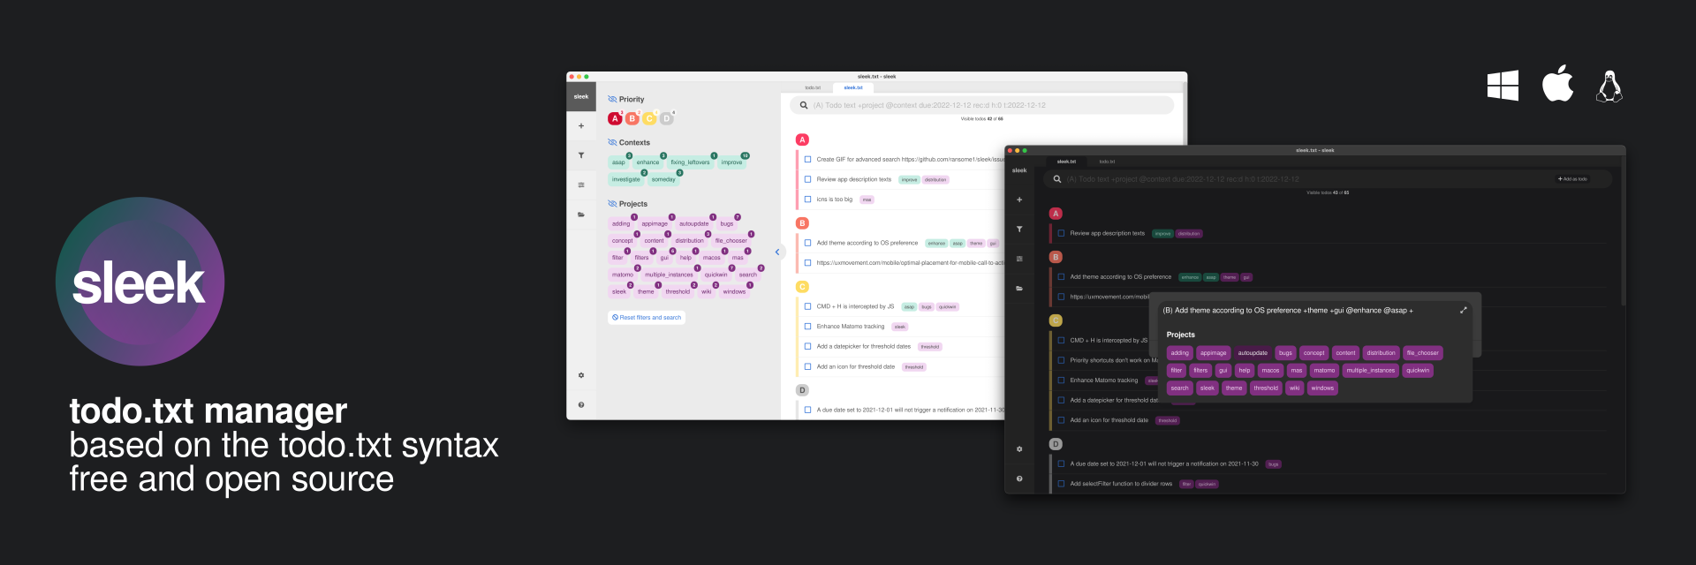1696x565 pixels.
Task: Filter by 'someday' context tag
Action: [663, 179]
